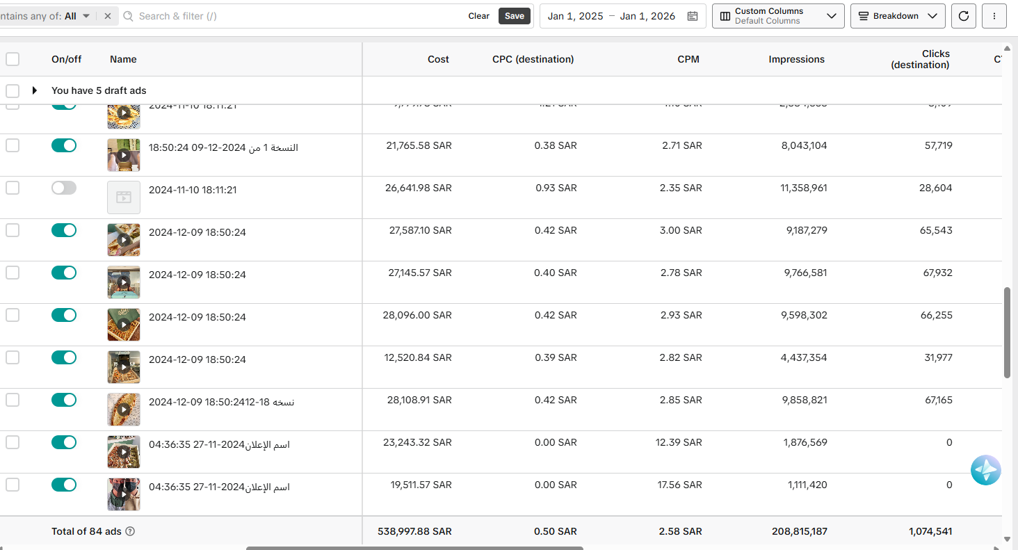The width and height of the screenshot is (1018, 550).
Task: Sort by the CPC (destination) column header
Action: (x=533, y=59)
